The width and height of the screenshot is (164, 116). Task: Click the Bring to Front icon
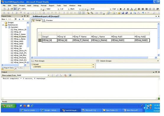(88, 13)
